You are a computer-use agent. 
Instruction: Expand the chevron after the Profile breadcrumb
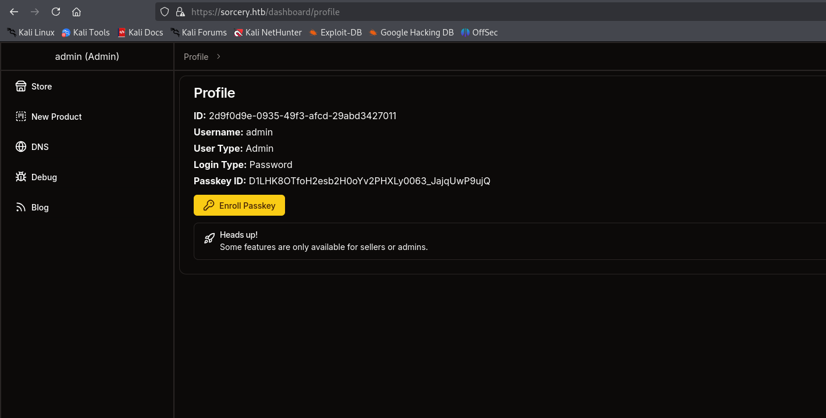coord(218,56)
